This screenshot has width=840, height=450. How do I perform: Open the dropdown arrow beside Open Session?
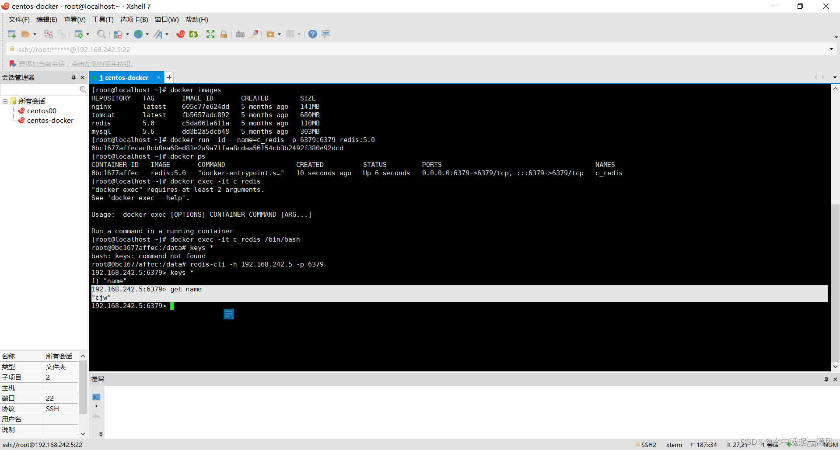pos(35,34)
